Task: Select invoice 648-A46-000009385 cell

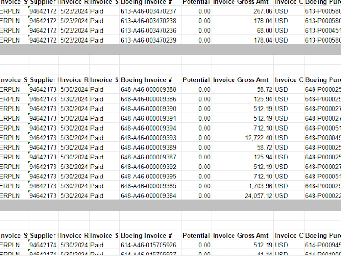Action: point(150,186)
